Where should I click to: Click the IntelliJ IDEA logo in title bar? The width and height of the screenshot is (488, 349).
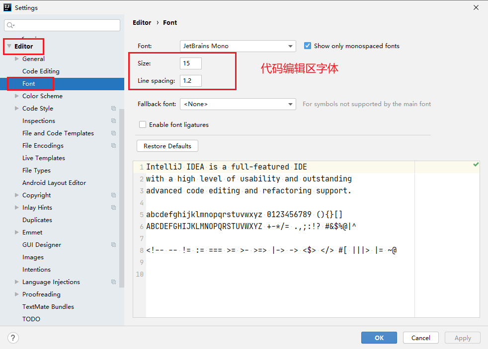tap(7, 7)
